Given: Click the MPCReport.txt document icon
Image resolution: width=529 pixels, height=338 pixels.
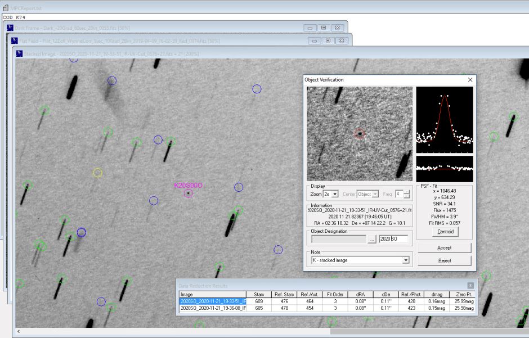Looking at the screenshot, I should 5,9.
